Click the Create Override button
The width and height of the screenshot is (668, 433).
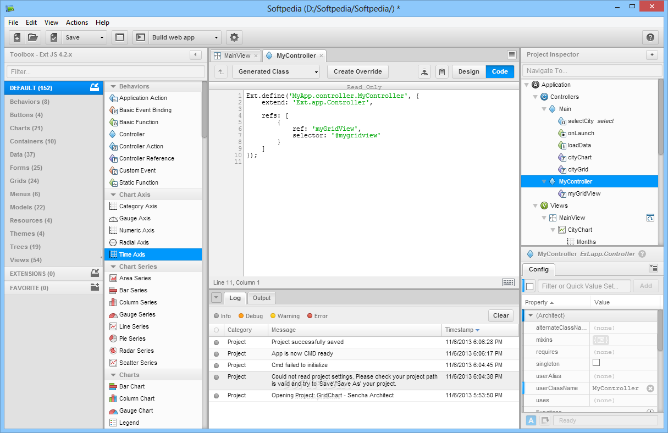click(x=358, y=71)
